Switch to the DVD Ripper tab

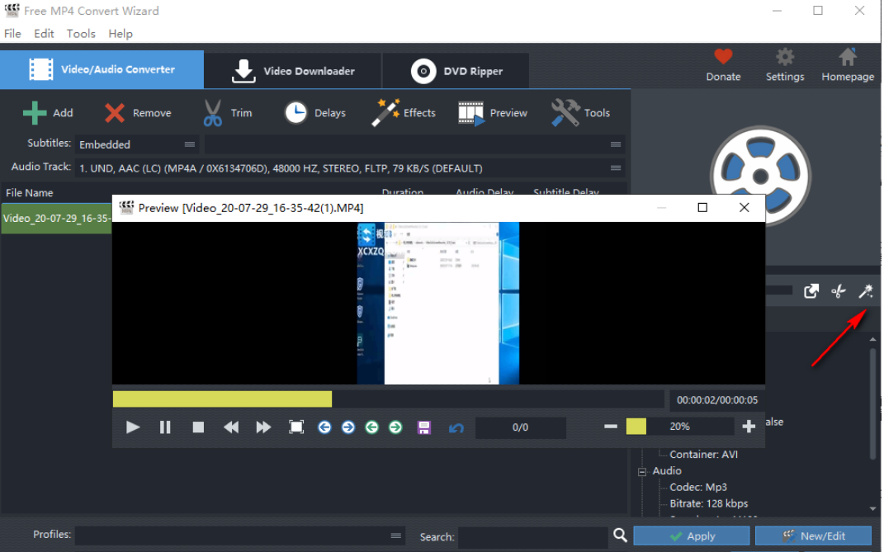pos(456,71)
